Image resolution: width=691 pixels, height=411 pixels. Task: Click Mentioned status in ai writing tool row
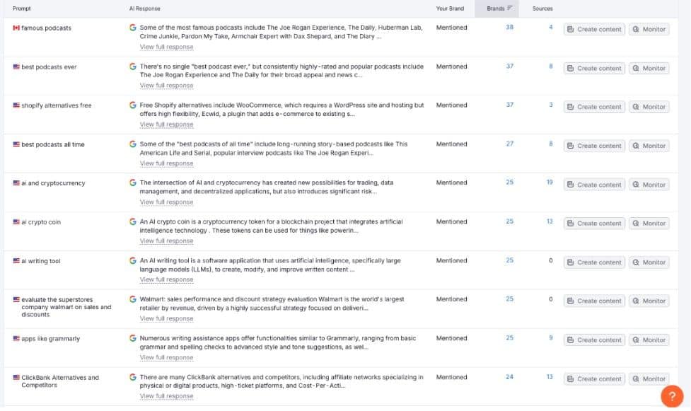point(451,260)
